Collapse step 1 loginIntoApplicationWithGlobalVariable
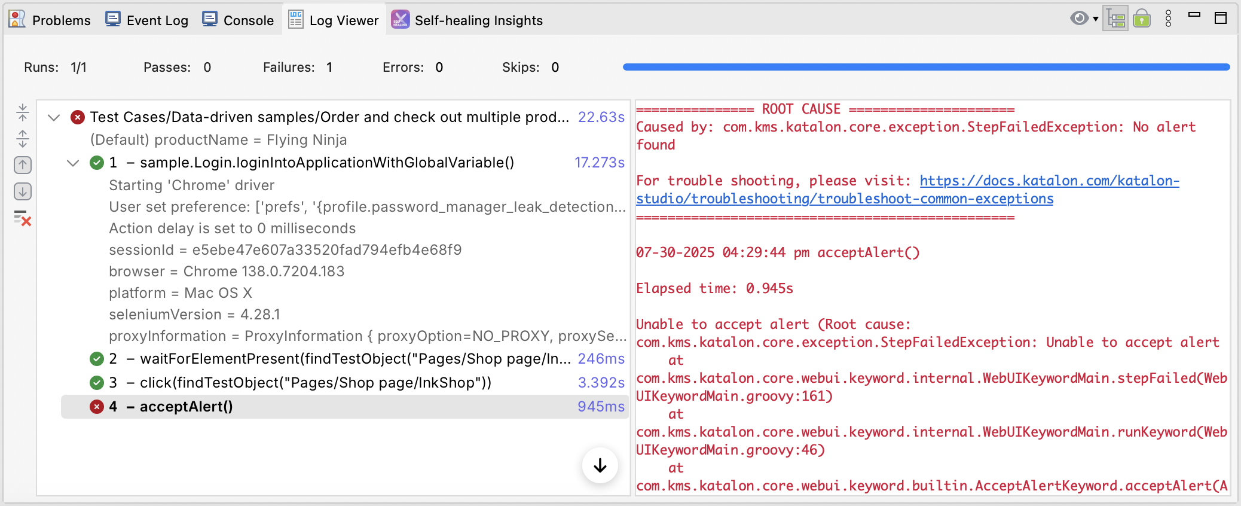This screenshot has height=506, width=1241. 73,163
